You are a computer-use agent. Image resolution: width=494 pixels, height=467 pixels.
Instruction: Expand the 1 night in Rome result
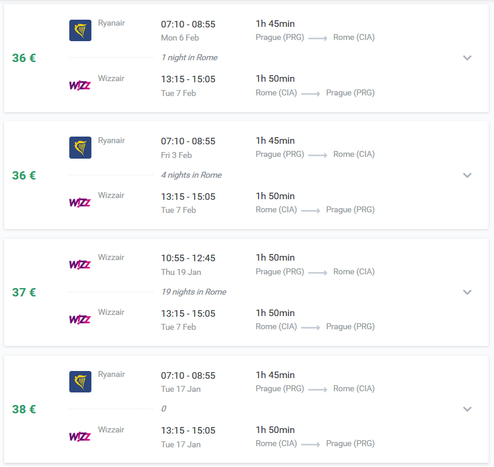(467, 58)
